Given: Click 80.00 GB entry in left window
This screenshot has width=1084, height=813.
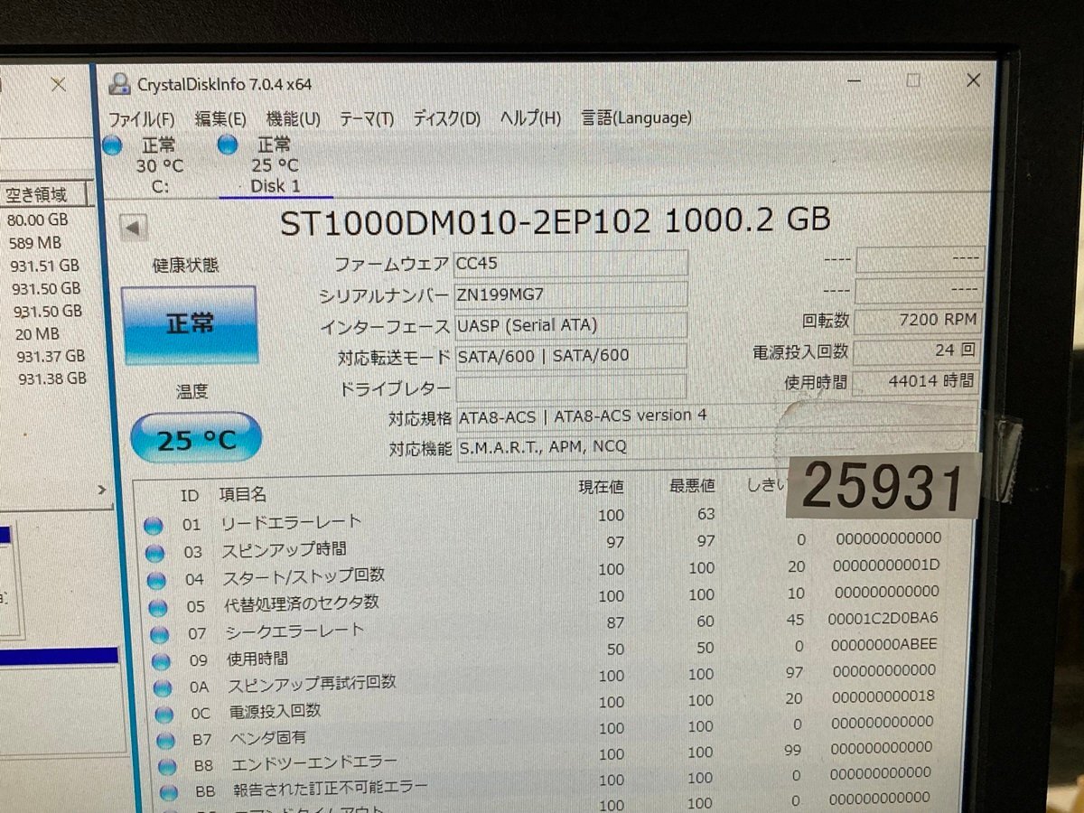Looking at the screenshot, I should (x=38, y=220).
